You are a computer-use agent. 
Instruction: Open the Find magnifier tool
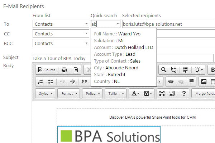click(164, 70)
